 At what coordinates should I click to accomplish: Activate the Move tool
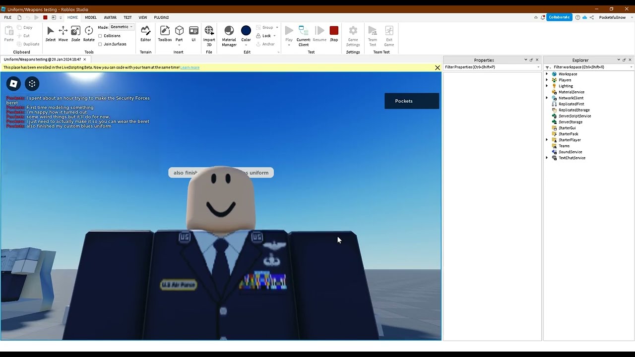pyautogui.click(x=63, y=34)
